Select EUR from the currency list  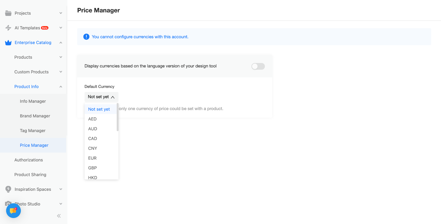tap(92, 158)
